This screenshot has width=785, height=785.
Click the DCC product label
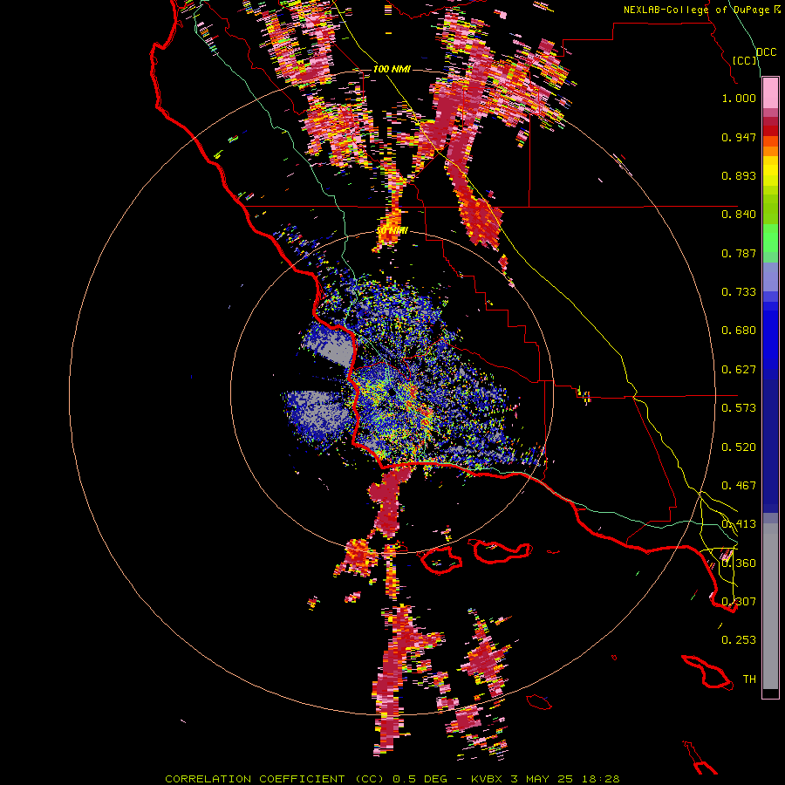[x=767, y=52]
